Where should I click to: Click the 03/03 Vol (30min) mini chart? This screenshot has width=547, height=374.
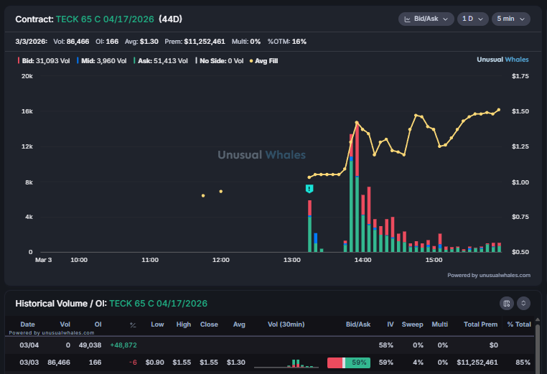(x=286, y=363)
